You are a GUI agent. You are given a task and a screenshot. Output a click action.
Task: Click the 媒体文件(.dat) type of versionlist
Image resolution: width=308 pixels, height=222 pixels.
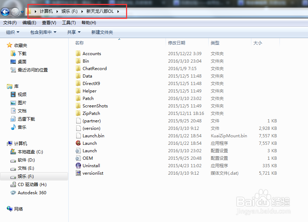tap(225, 173)
